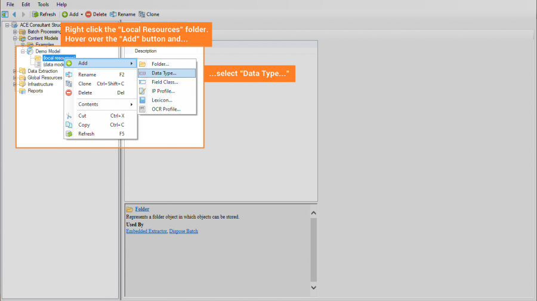The height and width of the screenshot is (301, 537).
Task: Click help pane scrollbar down arrow
Action: tap(313, 288)
